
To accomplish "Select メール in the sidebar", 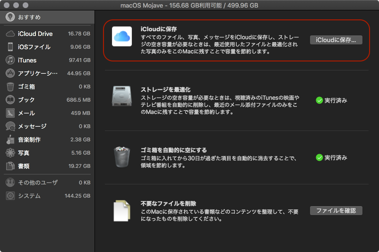I will point(48,113).
